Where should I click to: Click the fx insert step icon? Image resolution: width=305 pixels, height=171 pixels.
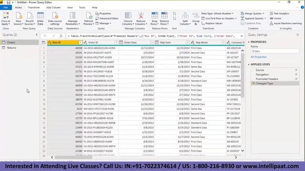[x=61, y=36]
